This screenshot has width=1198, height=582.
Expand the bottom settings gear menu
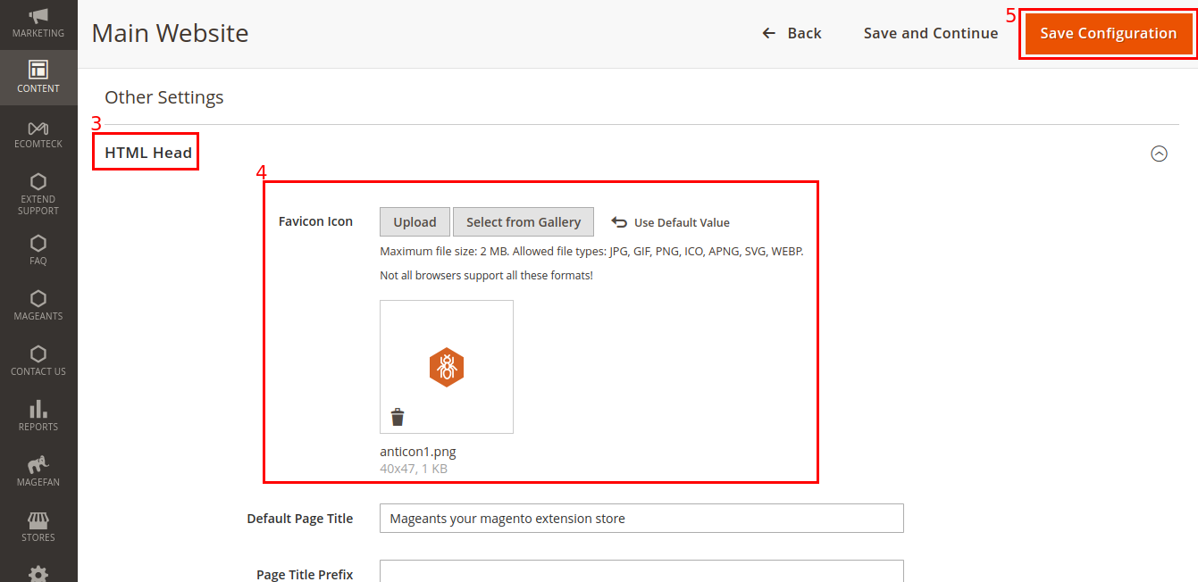pyautogui.click(x=38, y=575)
